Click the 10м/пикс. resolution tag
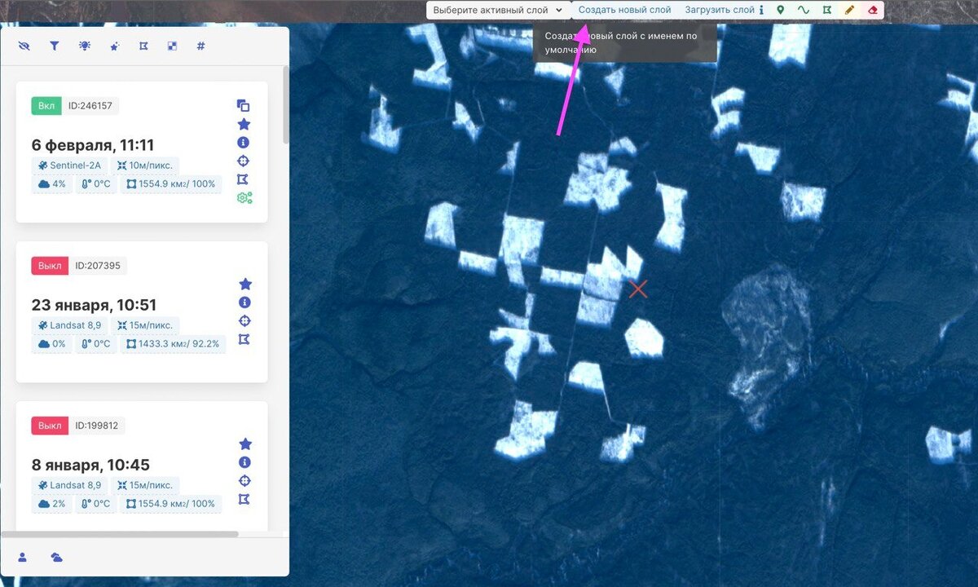 pyautogui.click(x=145, y=165)
